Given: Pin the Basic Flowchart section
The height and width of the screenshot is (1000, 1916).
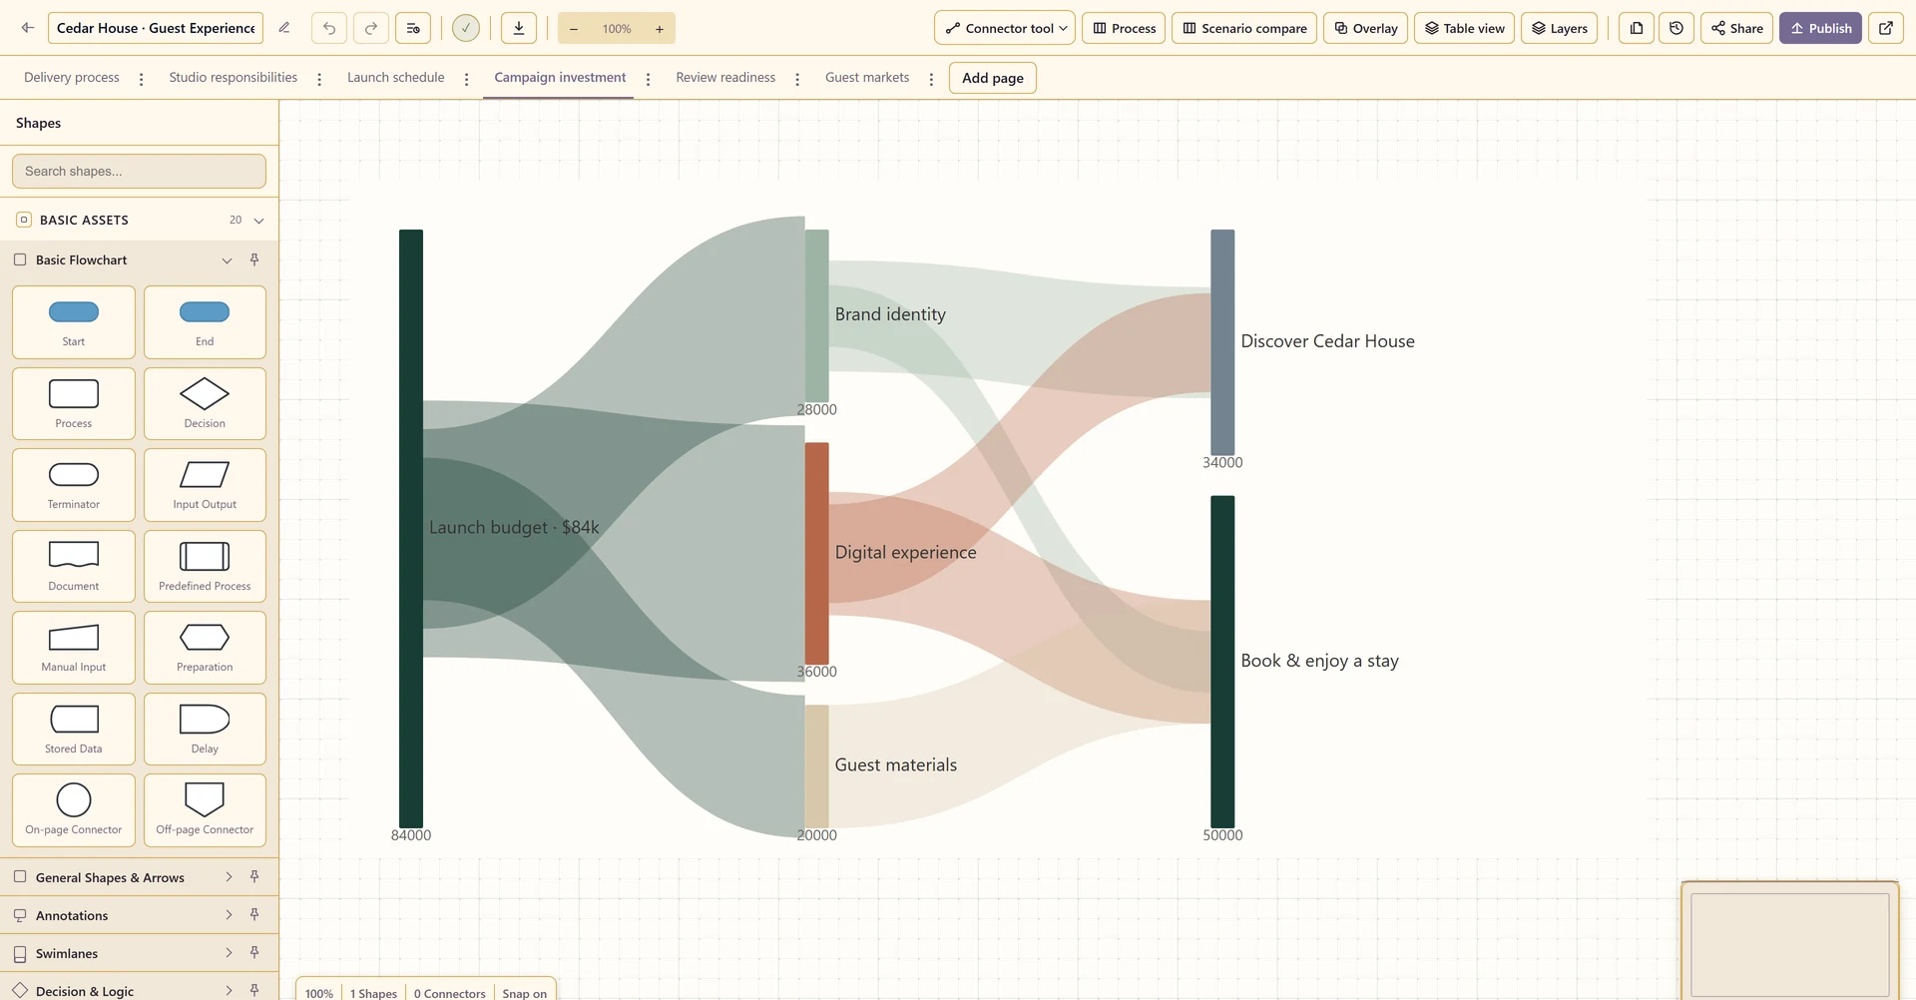Looking at the screenshot, I should tap(254, 259).
